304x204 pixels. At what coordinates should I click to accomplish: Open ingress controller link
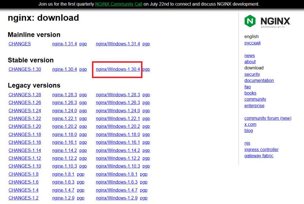261,150
